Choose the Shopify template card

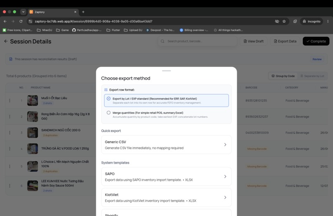coord(166,213)
